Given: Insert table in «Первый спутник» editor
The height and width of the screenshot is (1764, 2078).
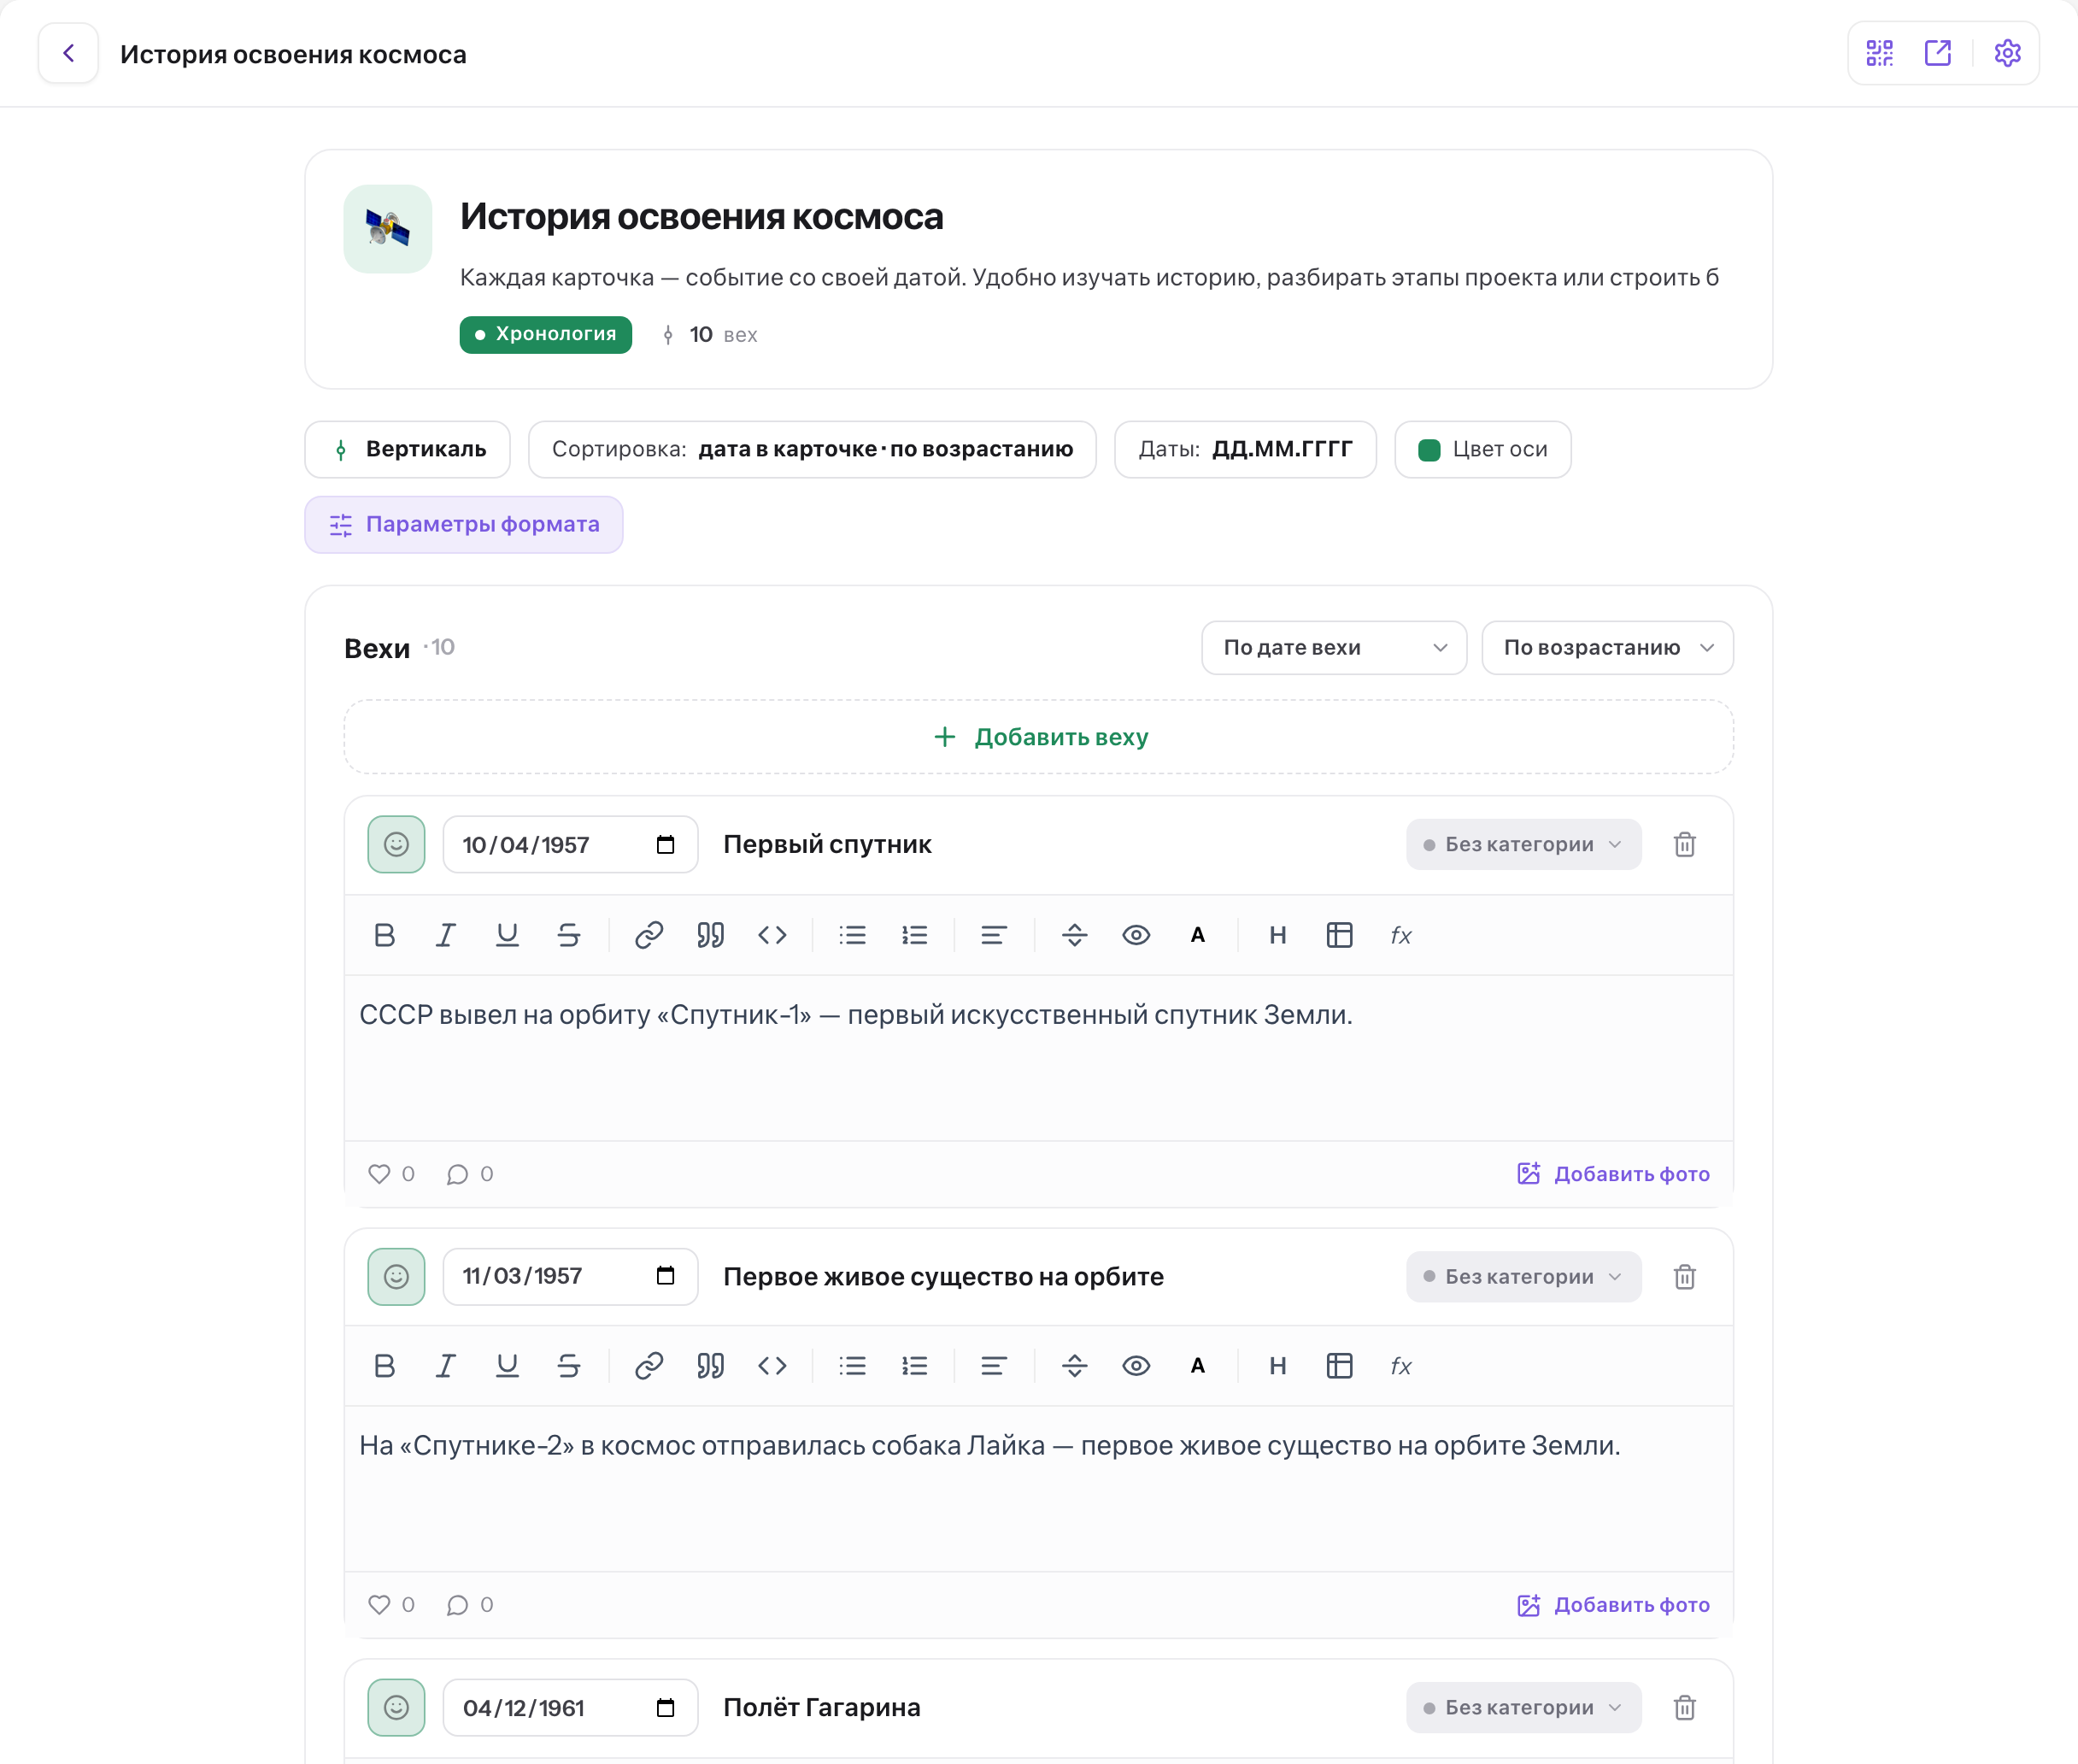Looking at the screenshot, I should (x=1340, y=935).
